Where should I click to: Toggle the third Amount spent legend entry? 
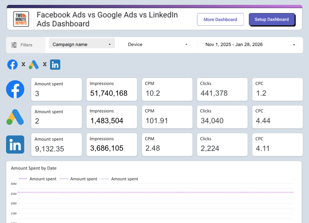(x=124, y=178)
